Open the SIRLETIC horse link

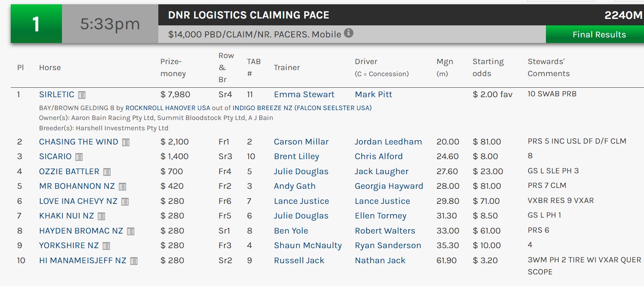click(57, 95)
